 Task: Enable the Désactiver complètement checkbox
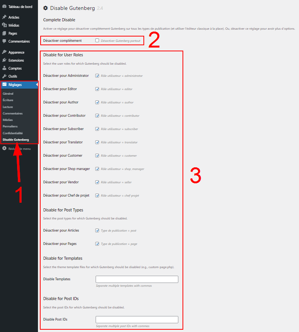coord(97,40)
